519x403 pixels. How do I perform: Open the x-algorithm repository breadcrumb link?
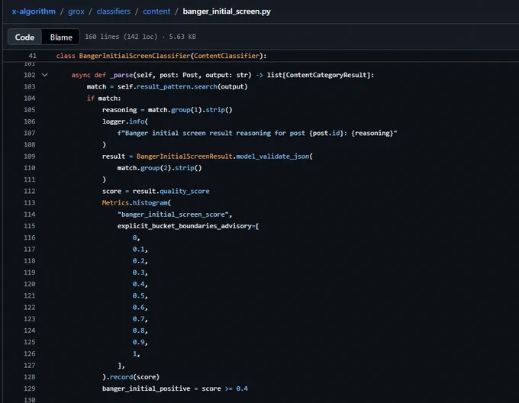pyautogui.click(x=34, y=11)
